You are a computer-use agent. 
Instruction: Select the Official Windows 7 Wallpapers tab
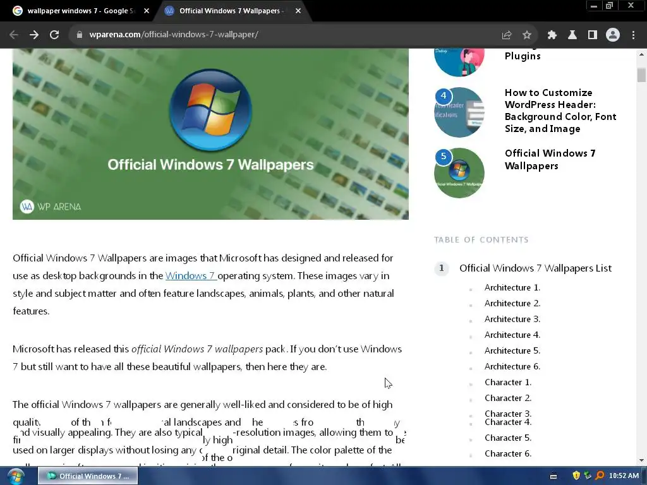[231, 11]
